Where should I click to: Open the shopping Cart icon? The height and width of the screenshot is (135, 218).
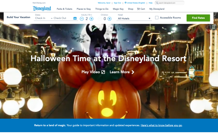click(x=138, y=9)
